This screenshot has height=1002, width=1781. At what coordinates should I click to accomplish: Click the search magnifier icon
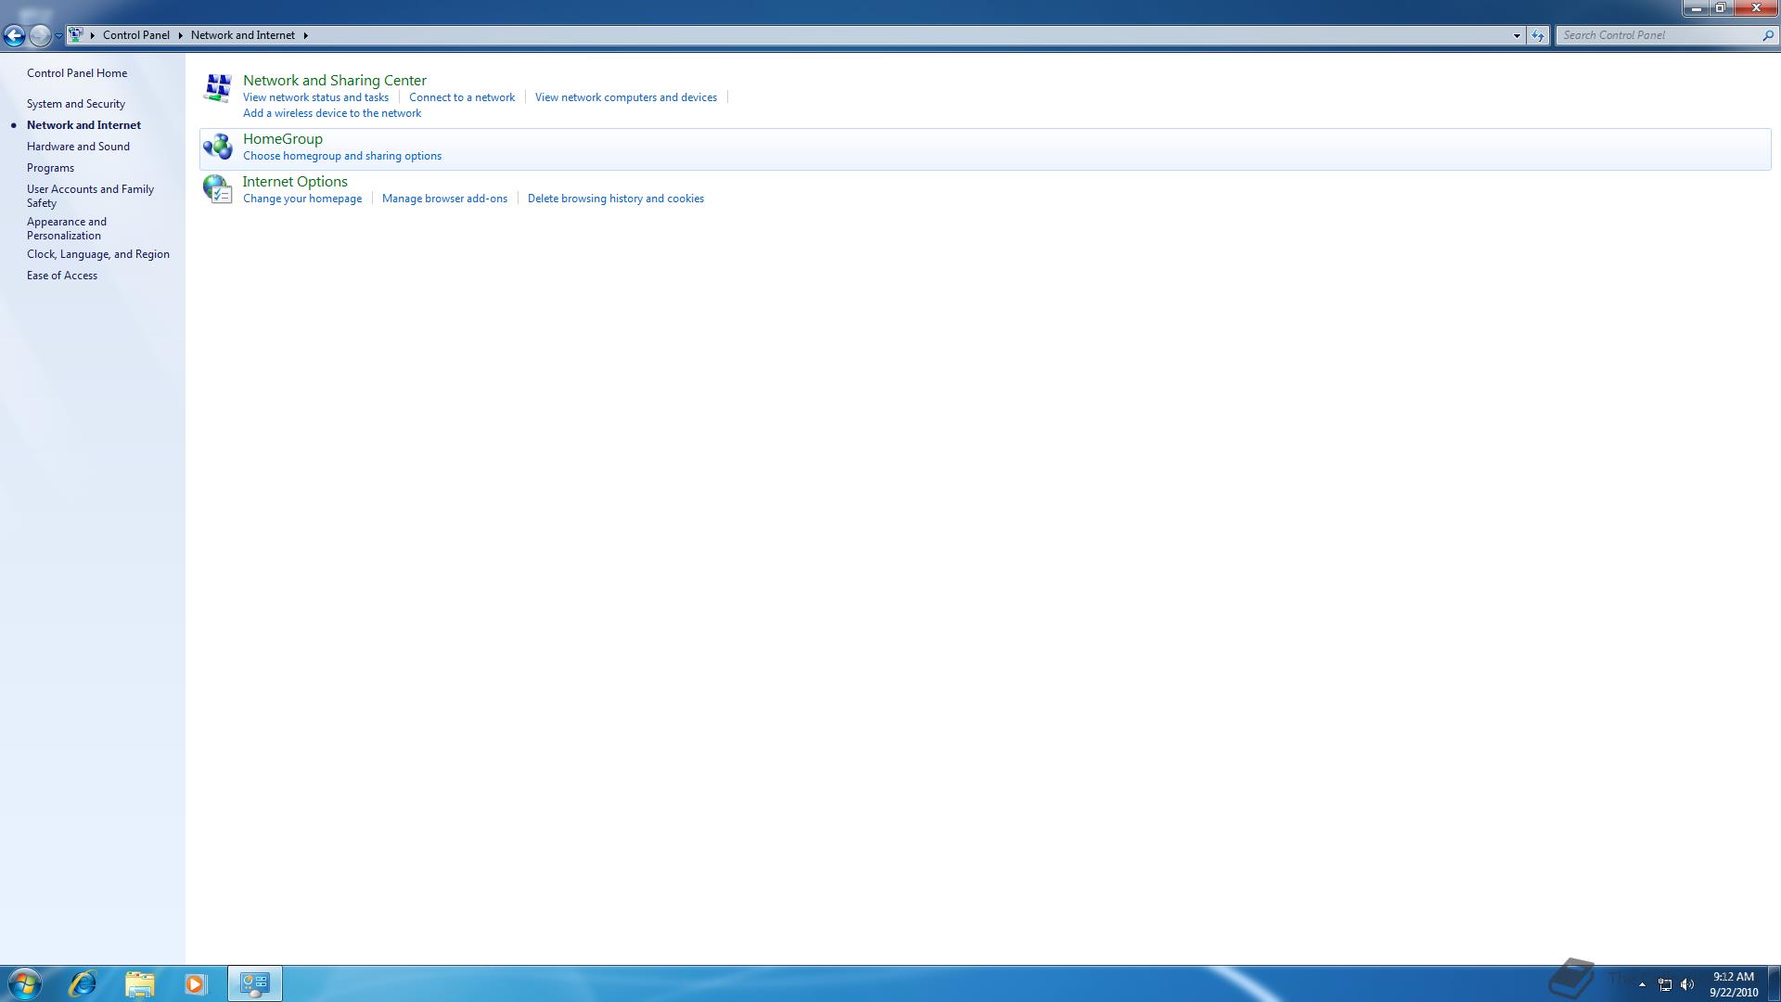(x=1767, y=35)
